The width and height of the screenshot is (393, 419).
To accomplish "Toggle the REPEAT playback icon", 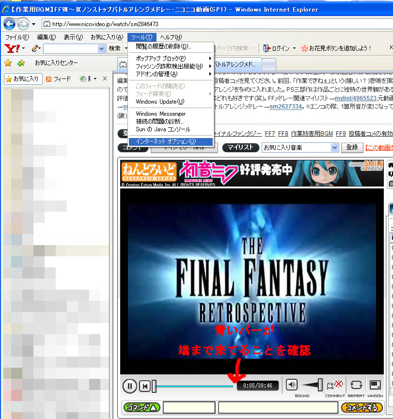I will 356,385.
